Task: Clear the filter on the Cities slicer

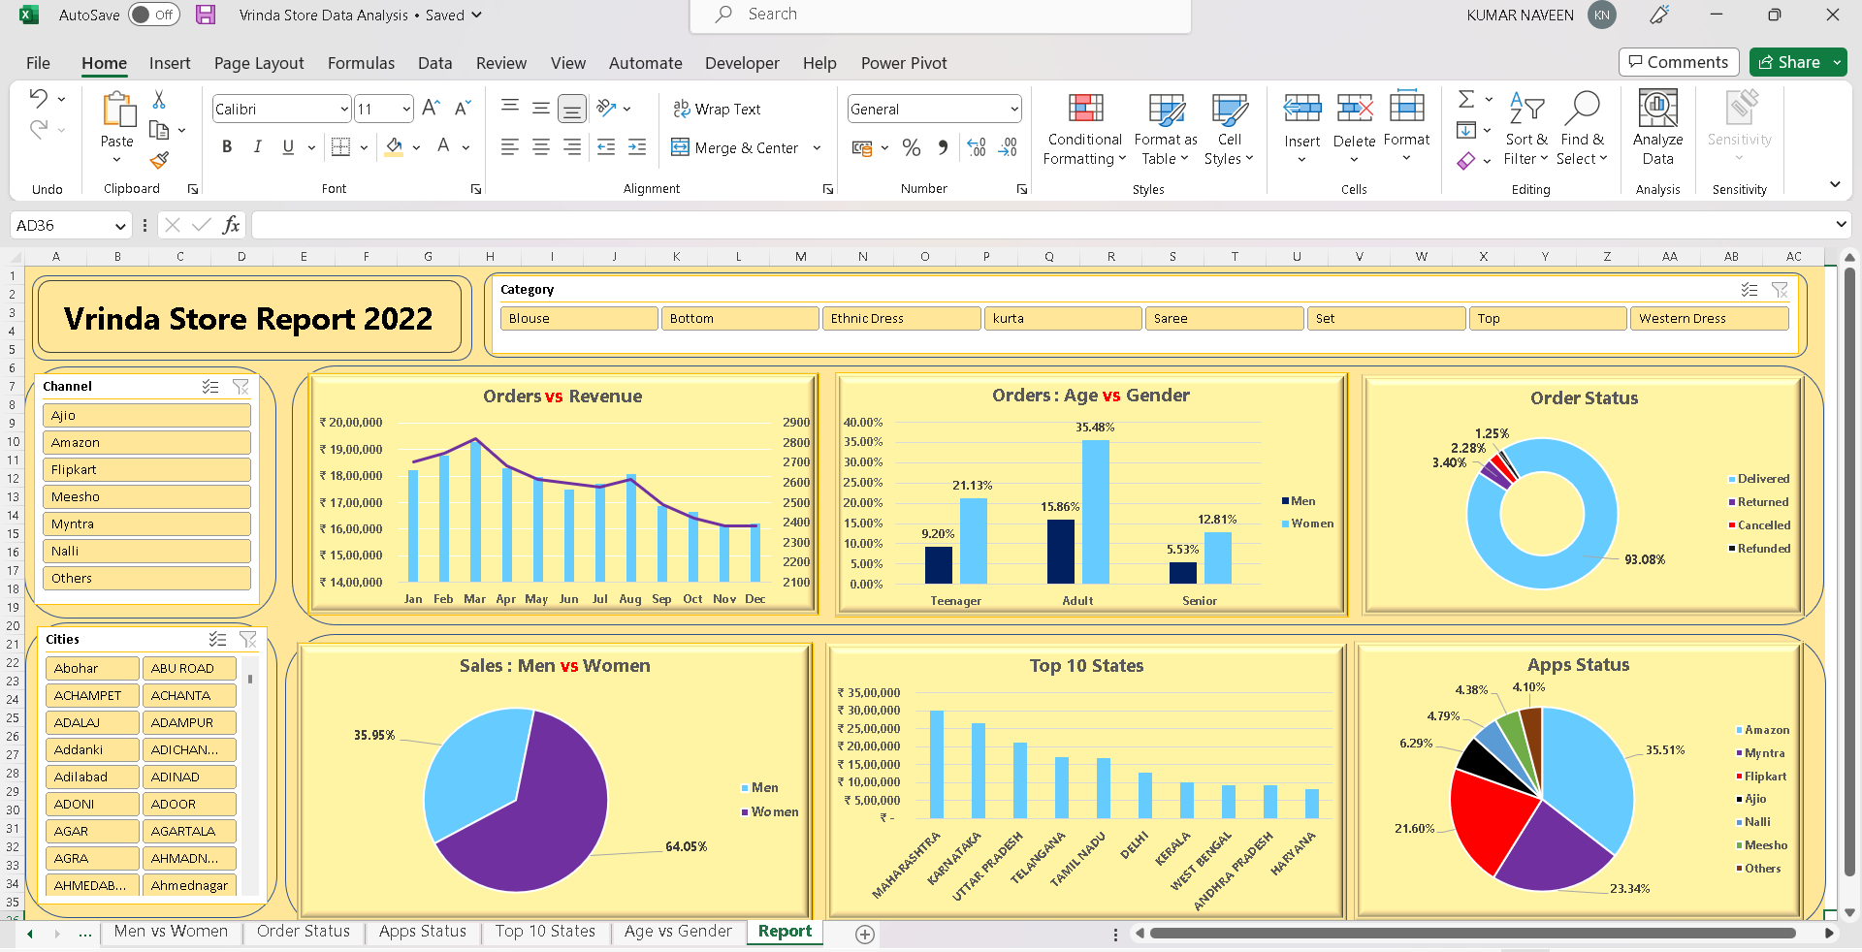Action: (248, 639)
